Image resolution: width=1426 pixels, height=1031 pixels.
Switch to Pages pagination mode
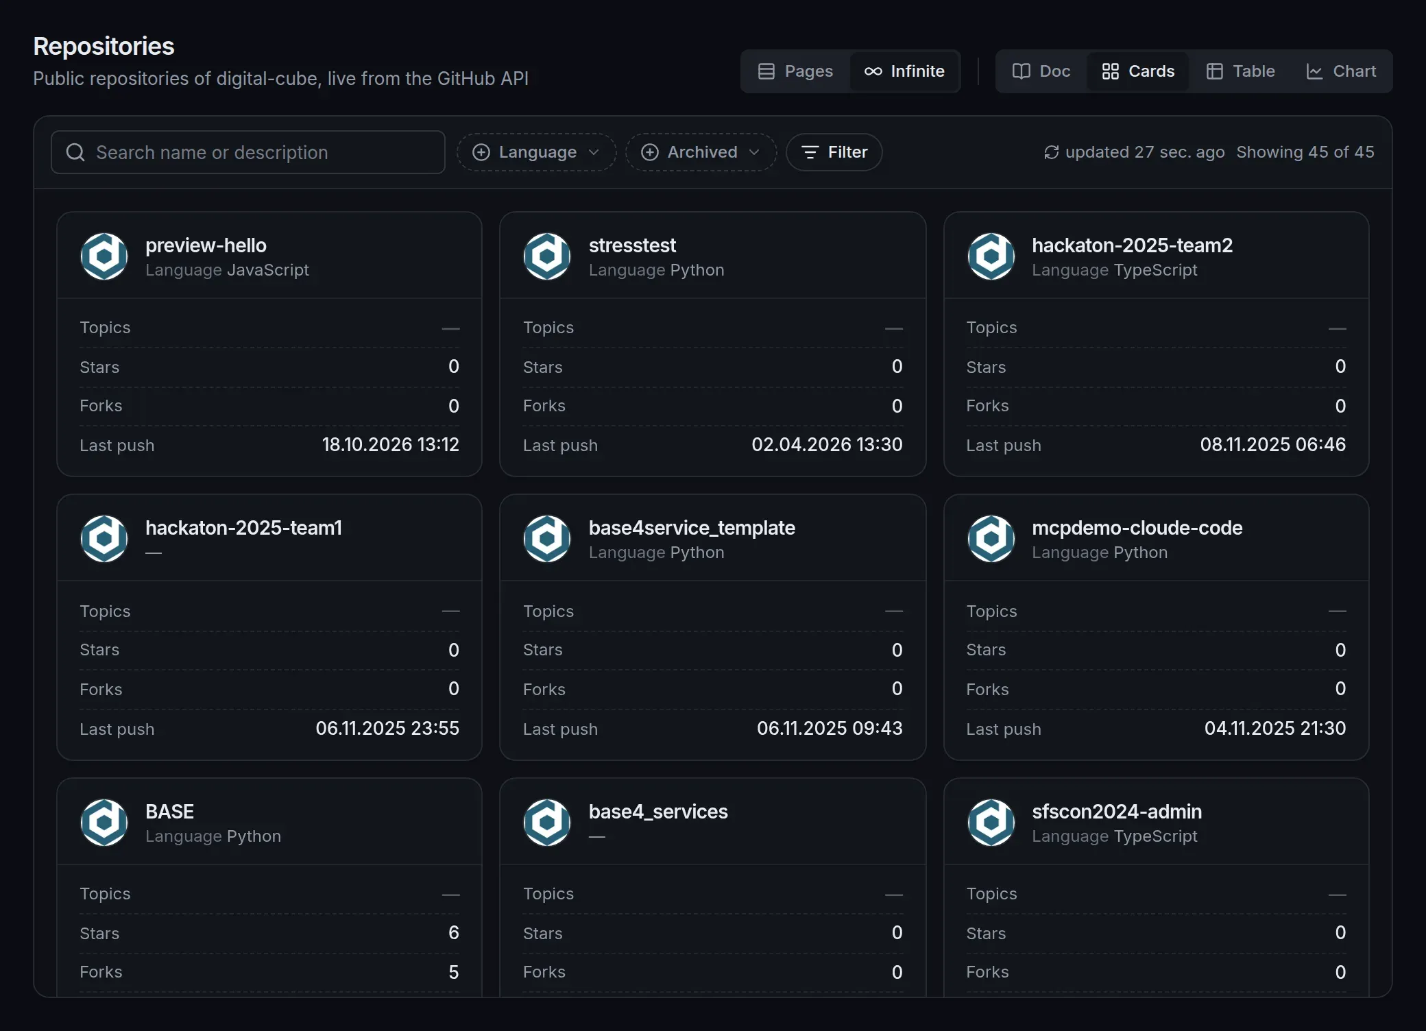tap(795, 71)
